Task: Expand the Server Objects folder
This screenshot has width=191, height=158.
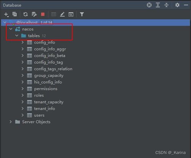Action: tap(11, 122)
